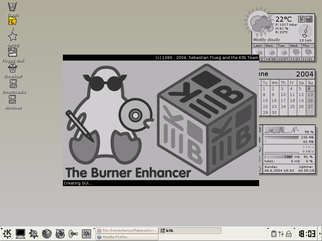Click the 'The Burner Enhancer' splash title

[x=128, y=173]
